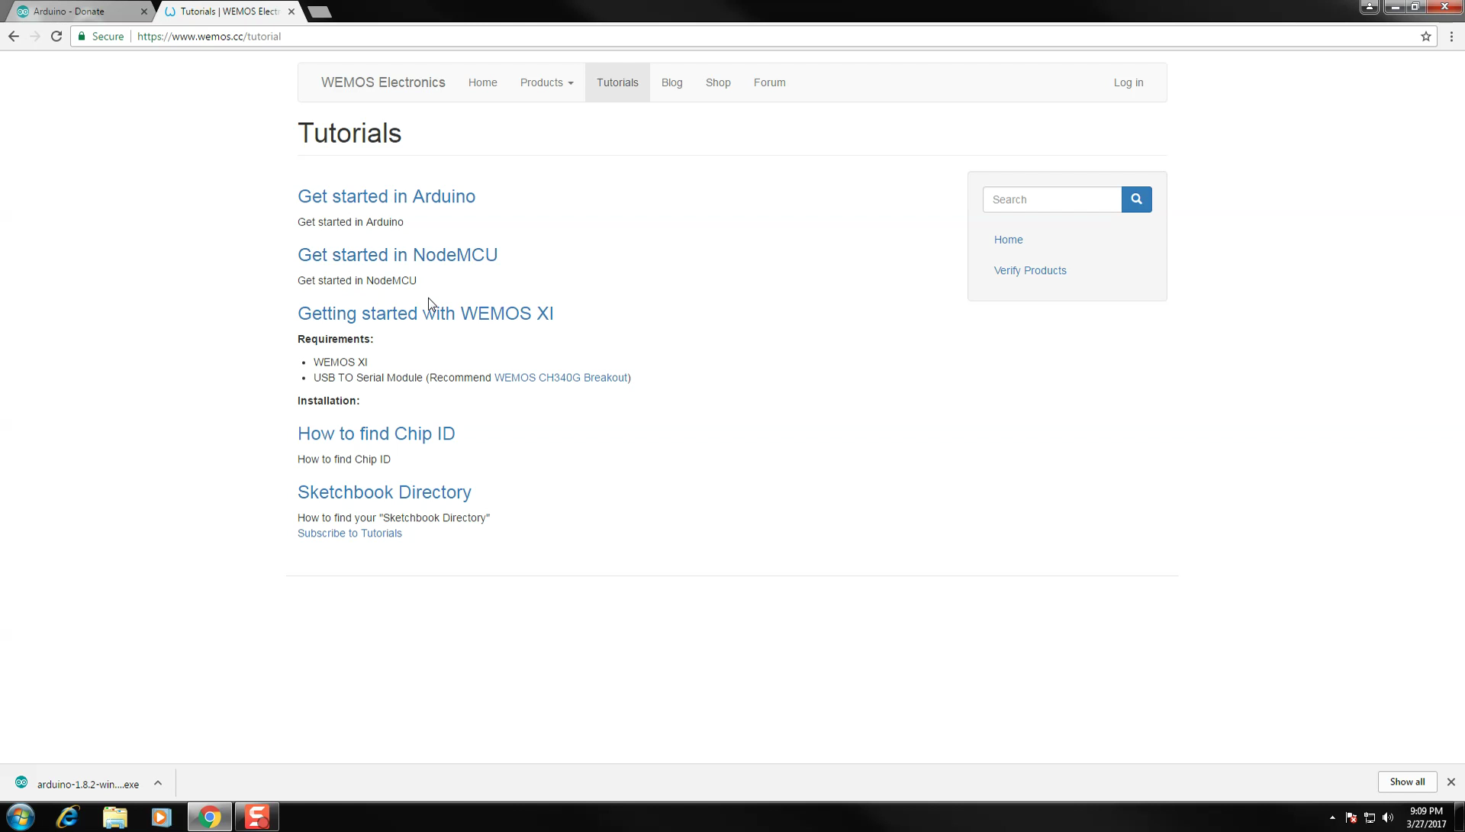Click the Show all downloads button

(1407, 782)
